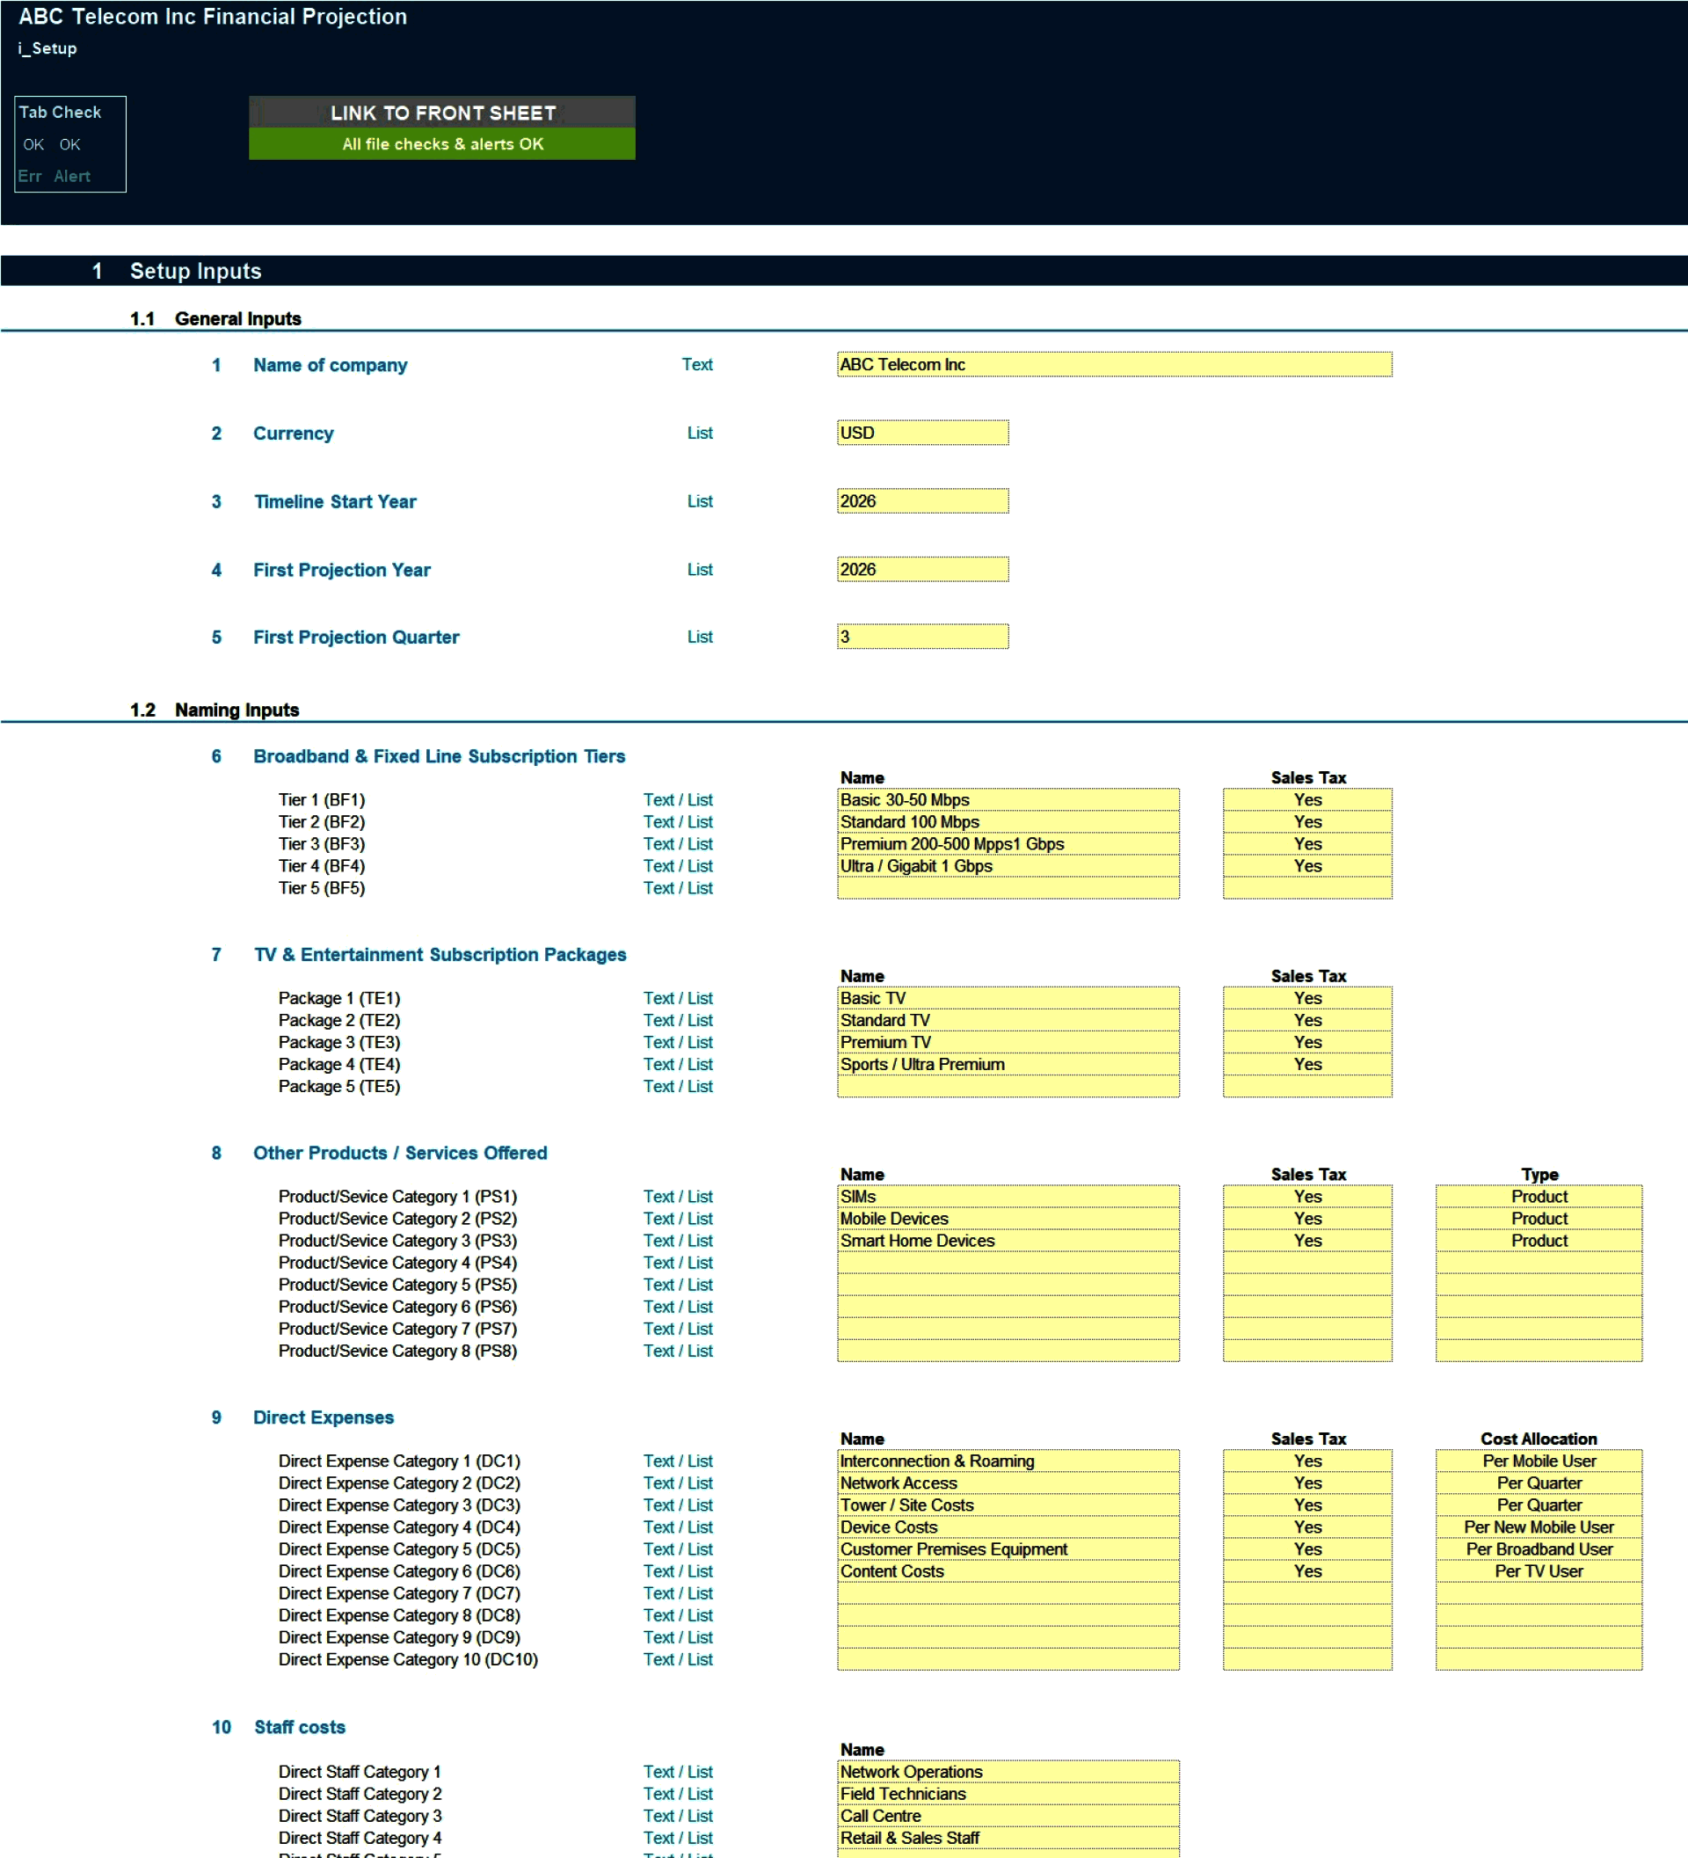Toggle Sales Tax for Content Costs expense
This screenshot has width=1688, height=1858.
tap(1306, 1571)
